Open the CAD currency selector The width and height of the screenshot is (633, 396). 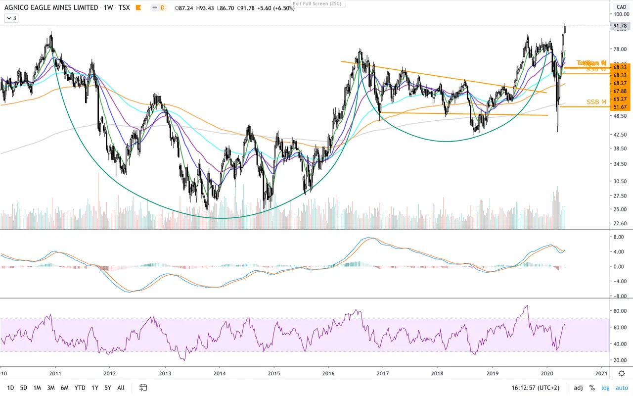coord(621,7)
